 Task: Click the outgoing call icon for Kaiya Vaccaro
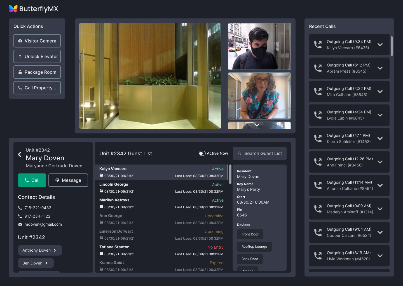(318, 45)
